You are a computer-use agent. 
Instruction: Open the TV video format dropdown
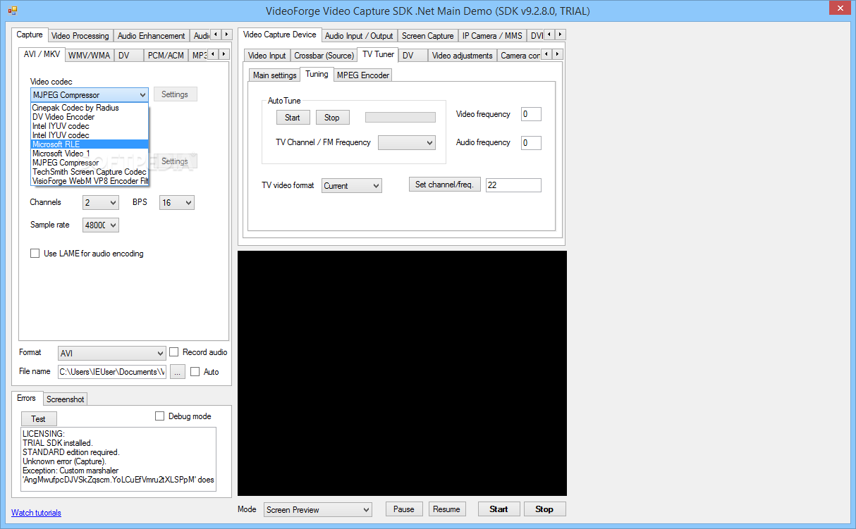(352, 186)
